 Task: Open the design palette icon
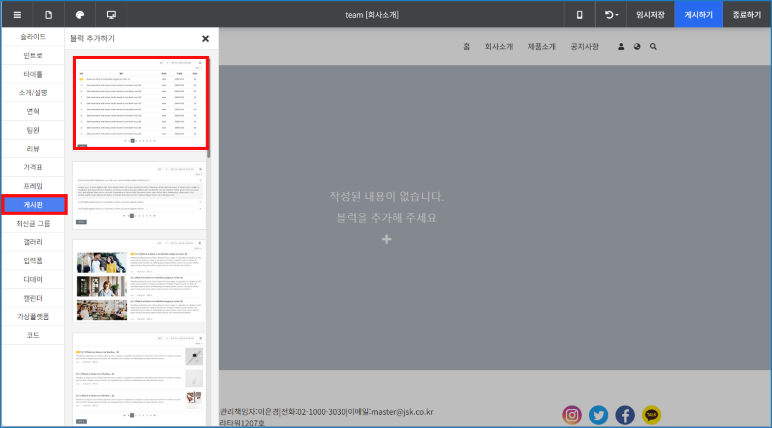tap(80, 15)
